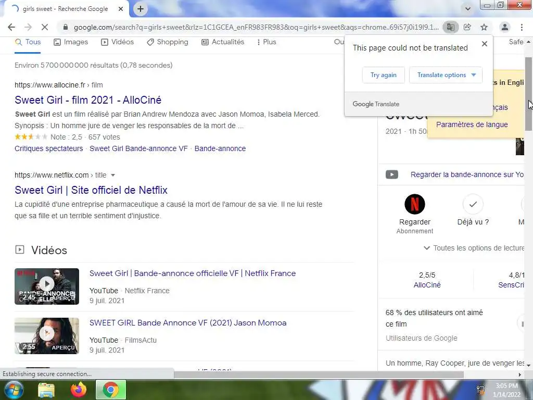This screenshot has width=533, height=400.
Task: Stop loading the page with the X button
Action: [x=45, y=27]
